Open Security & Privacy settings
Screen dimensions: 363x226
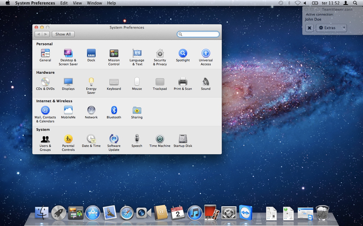(x=160, y=54)
